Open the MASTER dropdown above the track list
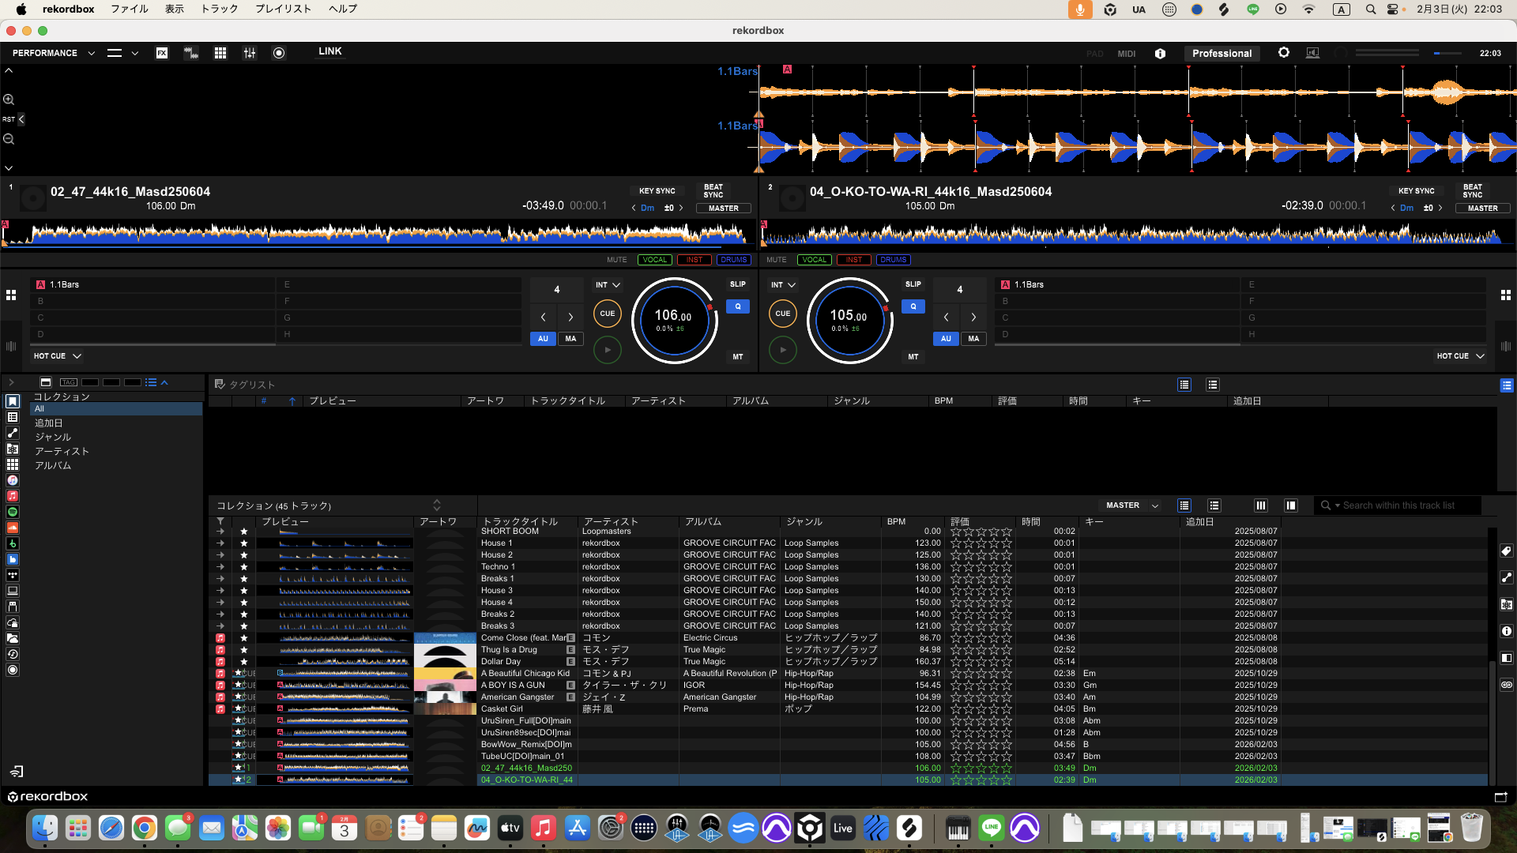1517x853 pixels. (x=1131, y=505)
